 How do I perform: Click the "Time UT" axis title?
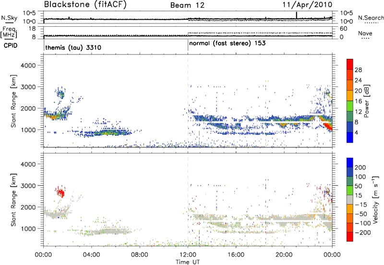tap(188, 262)
